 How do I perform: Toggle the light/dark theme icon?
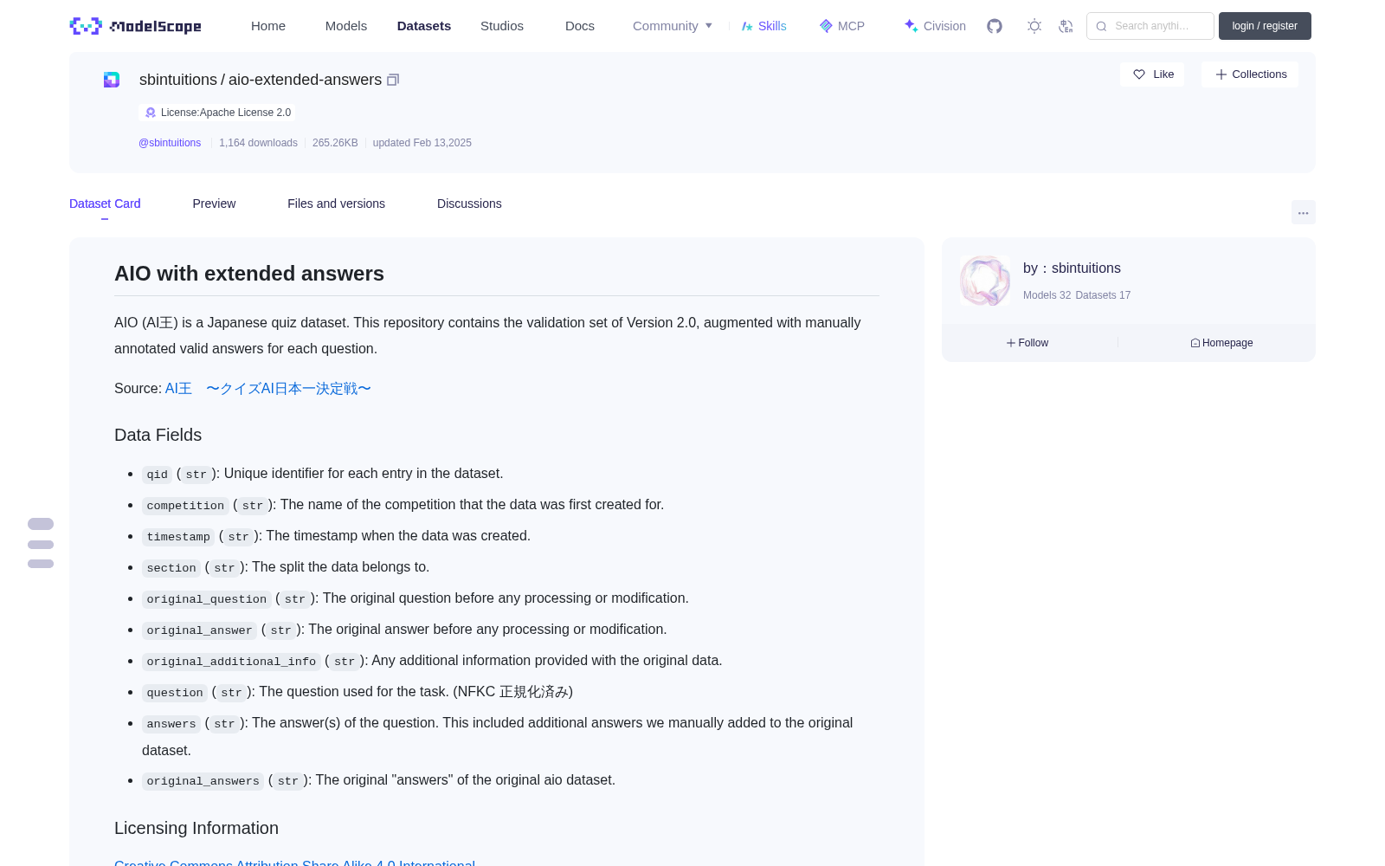point(1034,26)
